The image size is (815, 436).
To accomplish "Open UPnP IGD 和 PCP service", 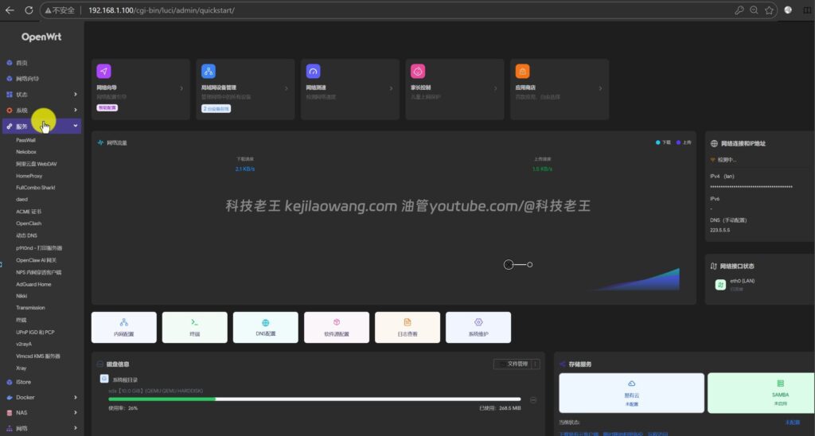I will pyautogui.click(x=35, y=332).
